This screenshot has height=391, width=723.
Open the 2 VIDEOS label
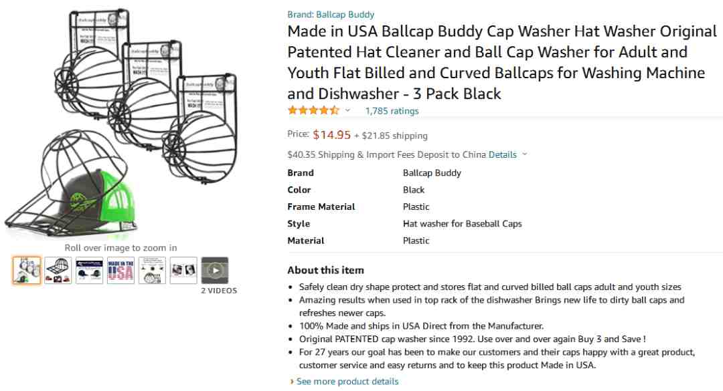coord(219,291)
